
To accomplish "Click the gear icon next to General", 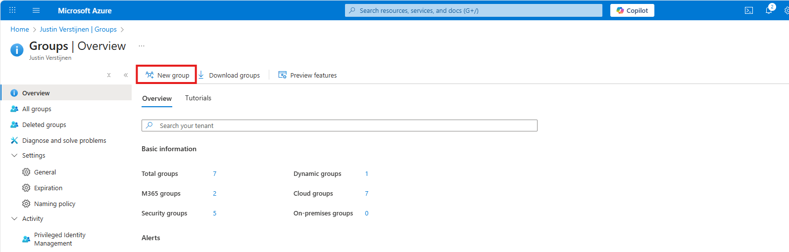I will (x=26, y=172).
